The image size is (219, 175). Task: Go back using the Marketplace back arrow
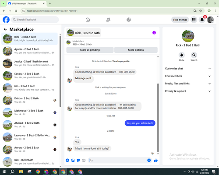pyautogui.click(x=5, y=29)
